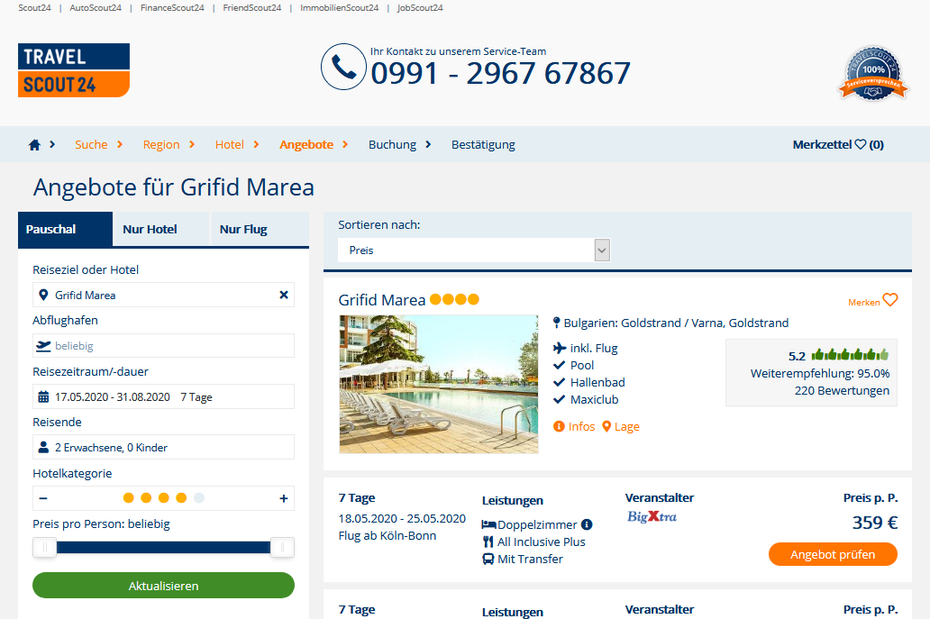
Task: Click the service phone number 0991 - 2967 67867
Action: [x=500, y=74]
